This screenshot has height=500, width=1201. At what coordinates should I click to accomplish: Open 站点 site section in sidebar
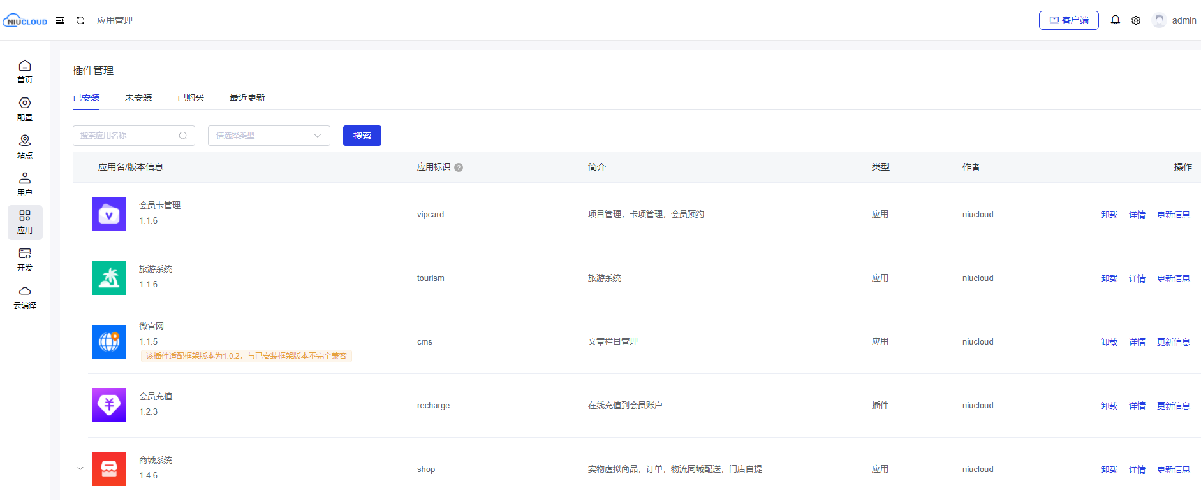(x=25, y=146)
